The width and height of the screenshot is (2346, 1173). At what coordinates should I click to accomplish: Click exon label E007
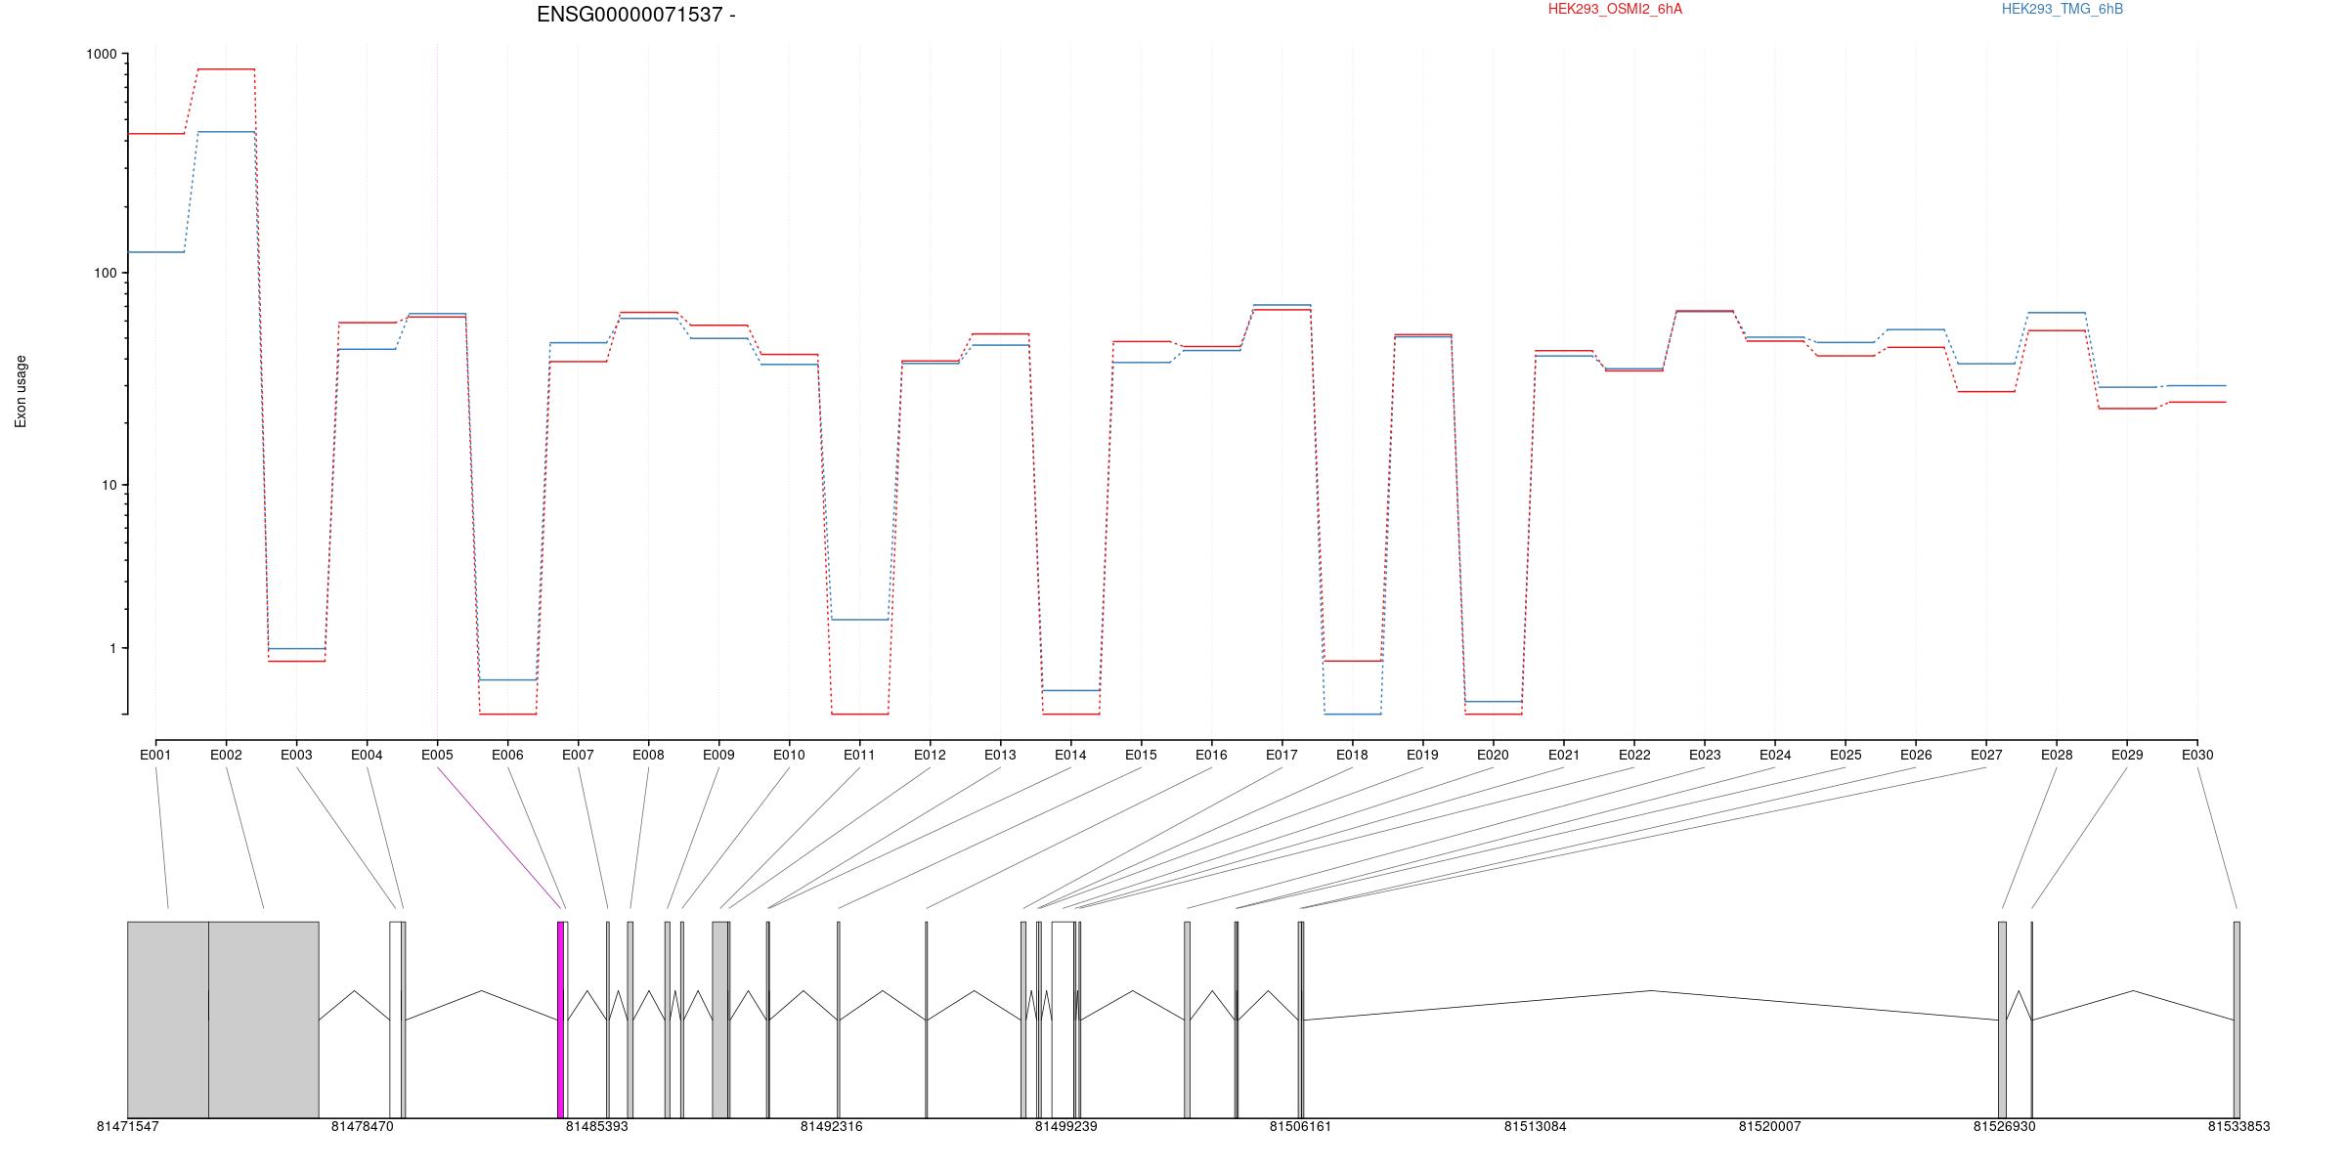[578, 755]
